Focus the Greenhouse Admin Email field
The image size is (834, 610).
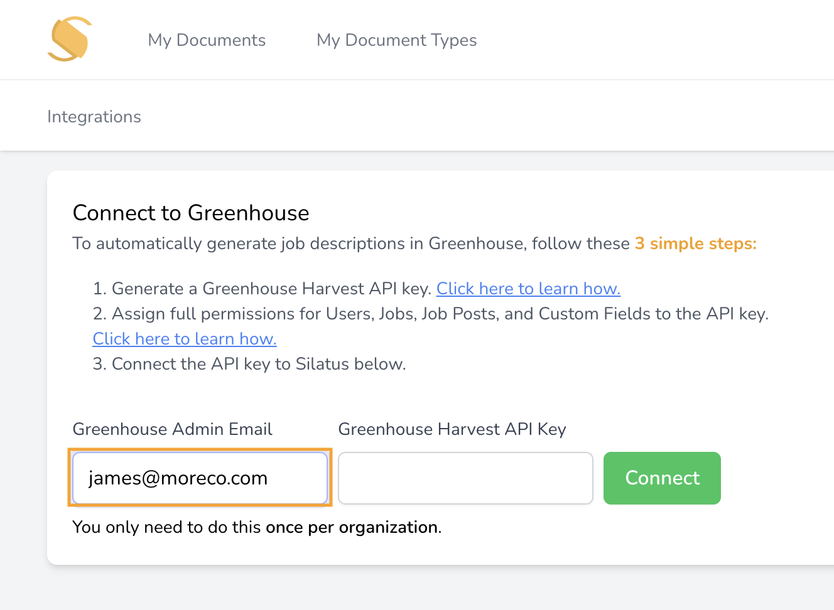pyautogui.click(x=200, y=478)
